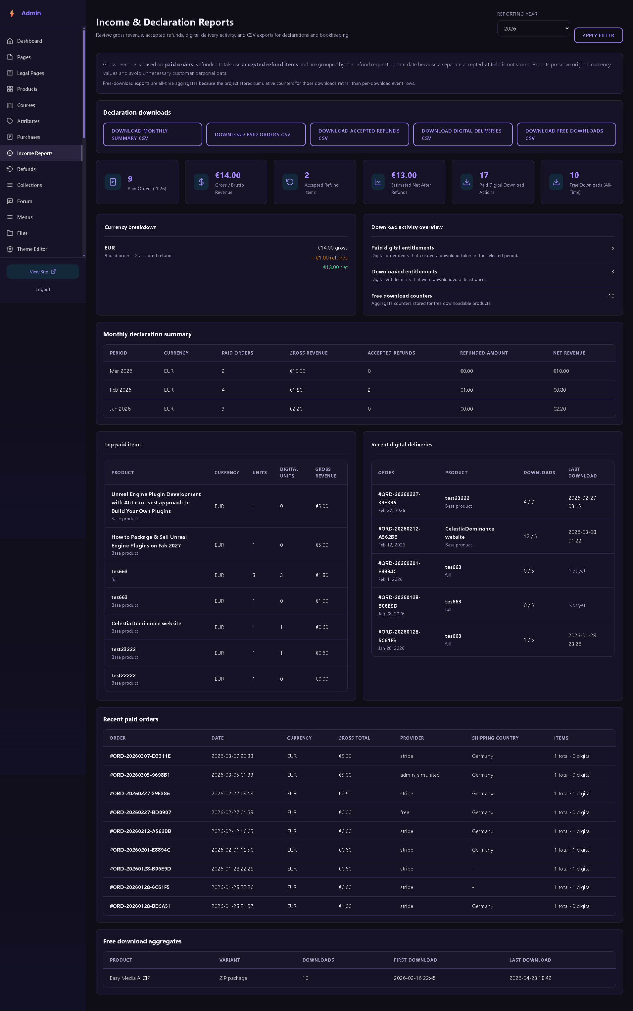Download Accepted Refunds CSV

point(359,135)
